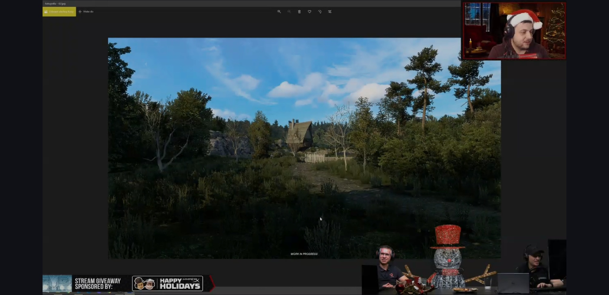Click the 'Přidat do' plus button
This screenshot has height=295, width=609.
pyautogui.click(x=86, y=12)
